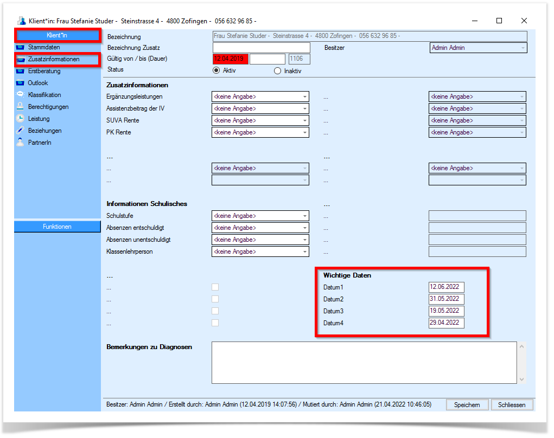Image resolution: width=554 pixels, height=438 pixels.
Task: Open the Ergänzungsleistungen dropdown
Action: pos(260,96)
